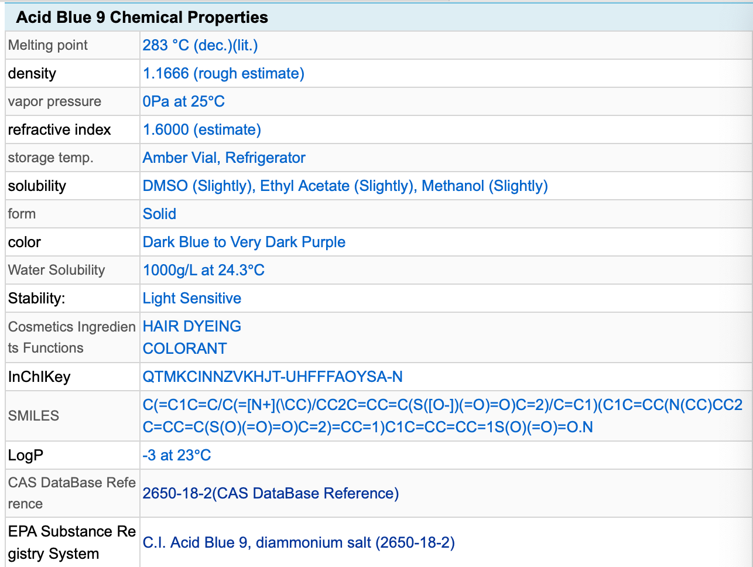Click Dark Blue to Very Dark Purple color value
Viewport: 753px width, 567px height.
[244, 242]
